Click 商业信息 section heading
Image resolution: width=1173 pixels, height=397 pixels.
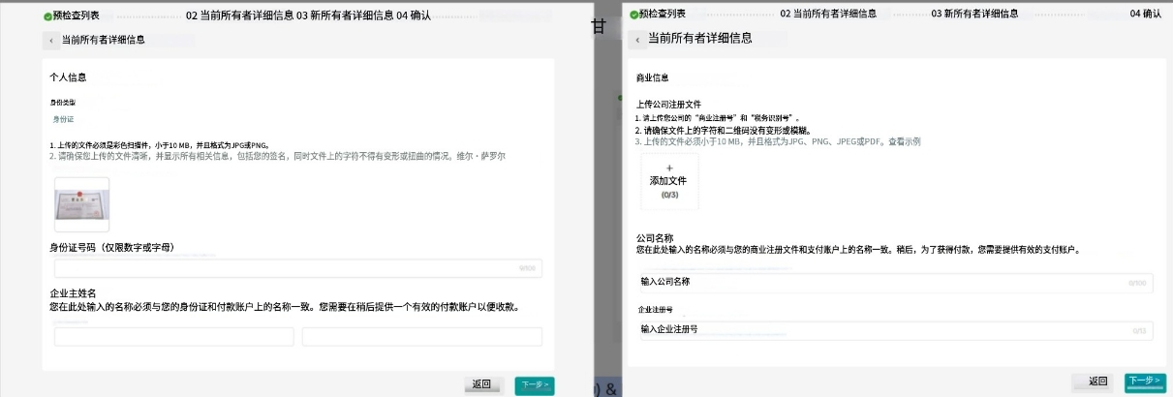(652, 77)
